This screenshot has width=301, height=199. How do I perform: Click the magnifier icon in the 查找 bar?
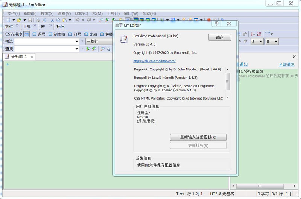pos(103,49)
